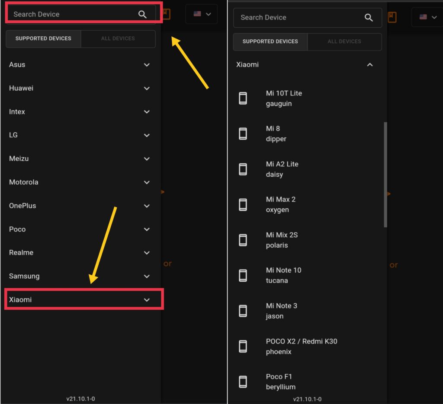Click the magnifier icon in the right search bar
This screenshot has height=404, width=443.
[369, 18]
